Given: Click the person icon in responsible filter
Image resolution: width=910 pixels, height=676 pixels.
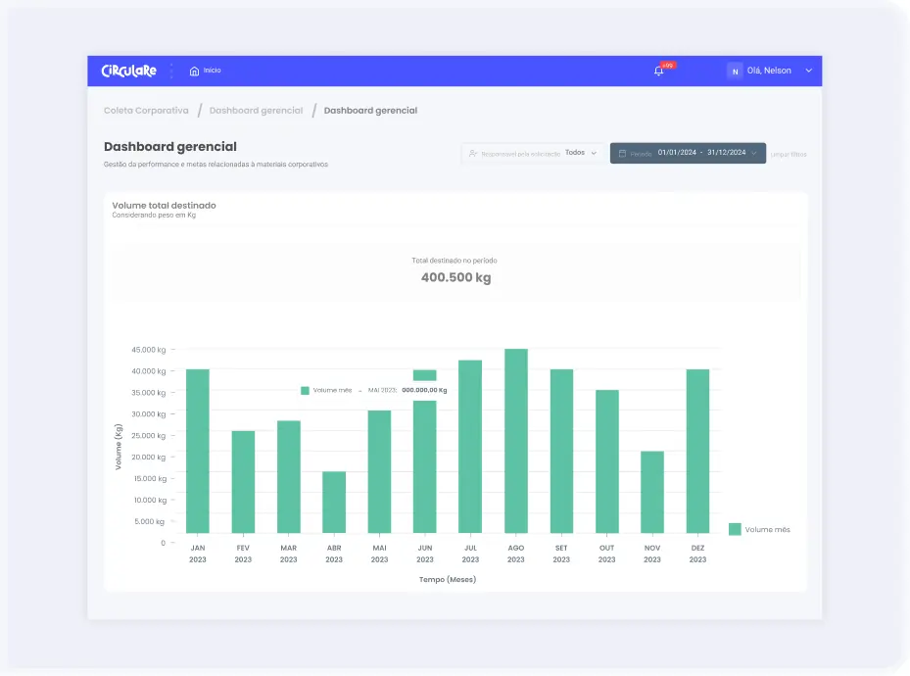Looking at the screenshot, I should click(x=472, y=153).
